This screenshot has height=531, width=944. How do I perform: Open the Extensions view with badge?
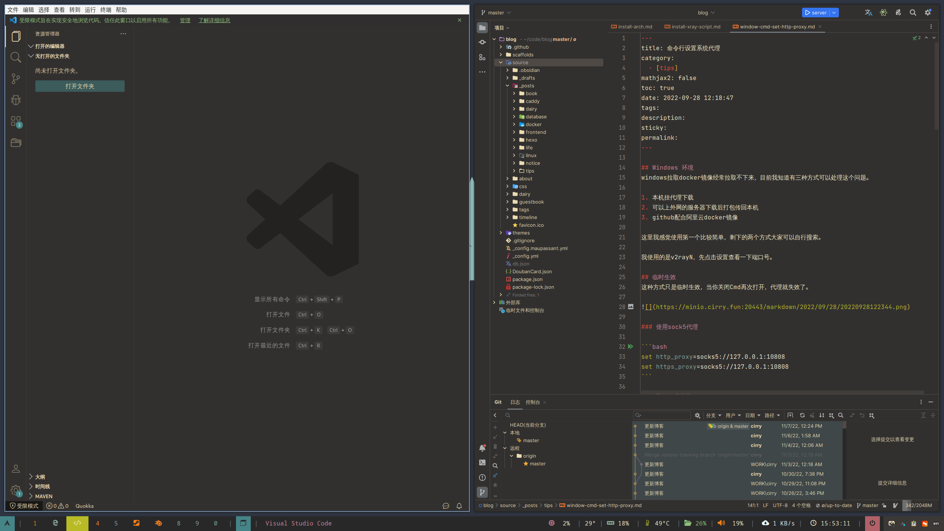click(15, 121)
